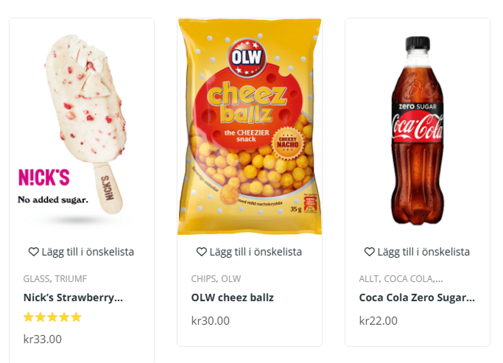The image size is (503, 363).
Task: Open the COCA COLA category link
Action: (408, 279)
